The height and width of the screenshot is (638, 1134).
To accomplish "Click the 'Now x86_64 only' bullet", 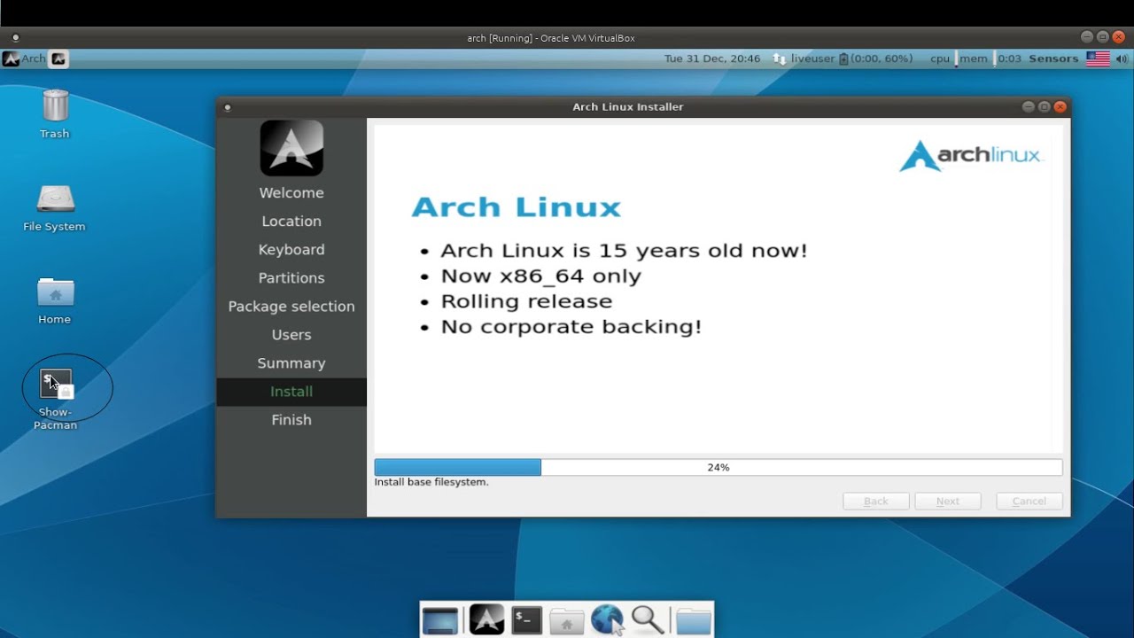I will click(x=540, y=276).
